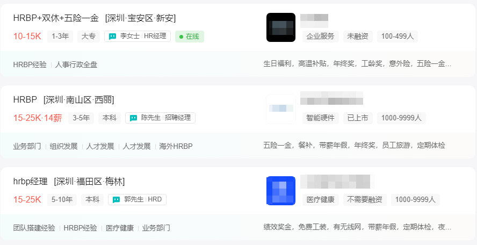Select the 智能硬件 industry tag

coord(320,118)
